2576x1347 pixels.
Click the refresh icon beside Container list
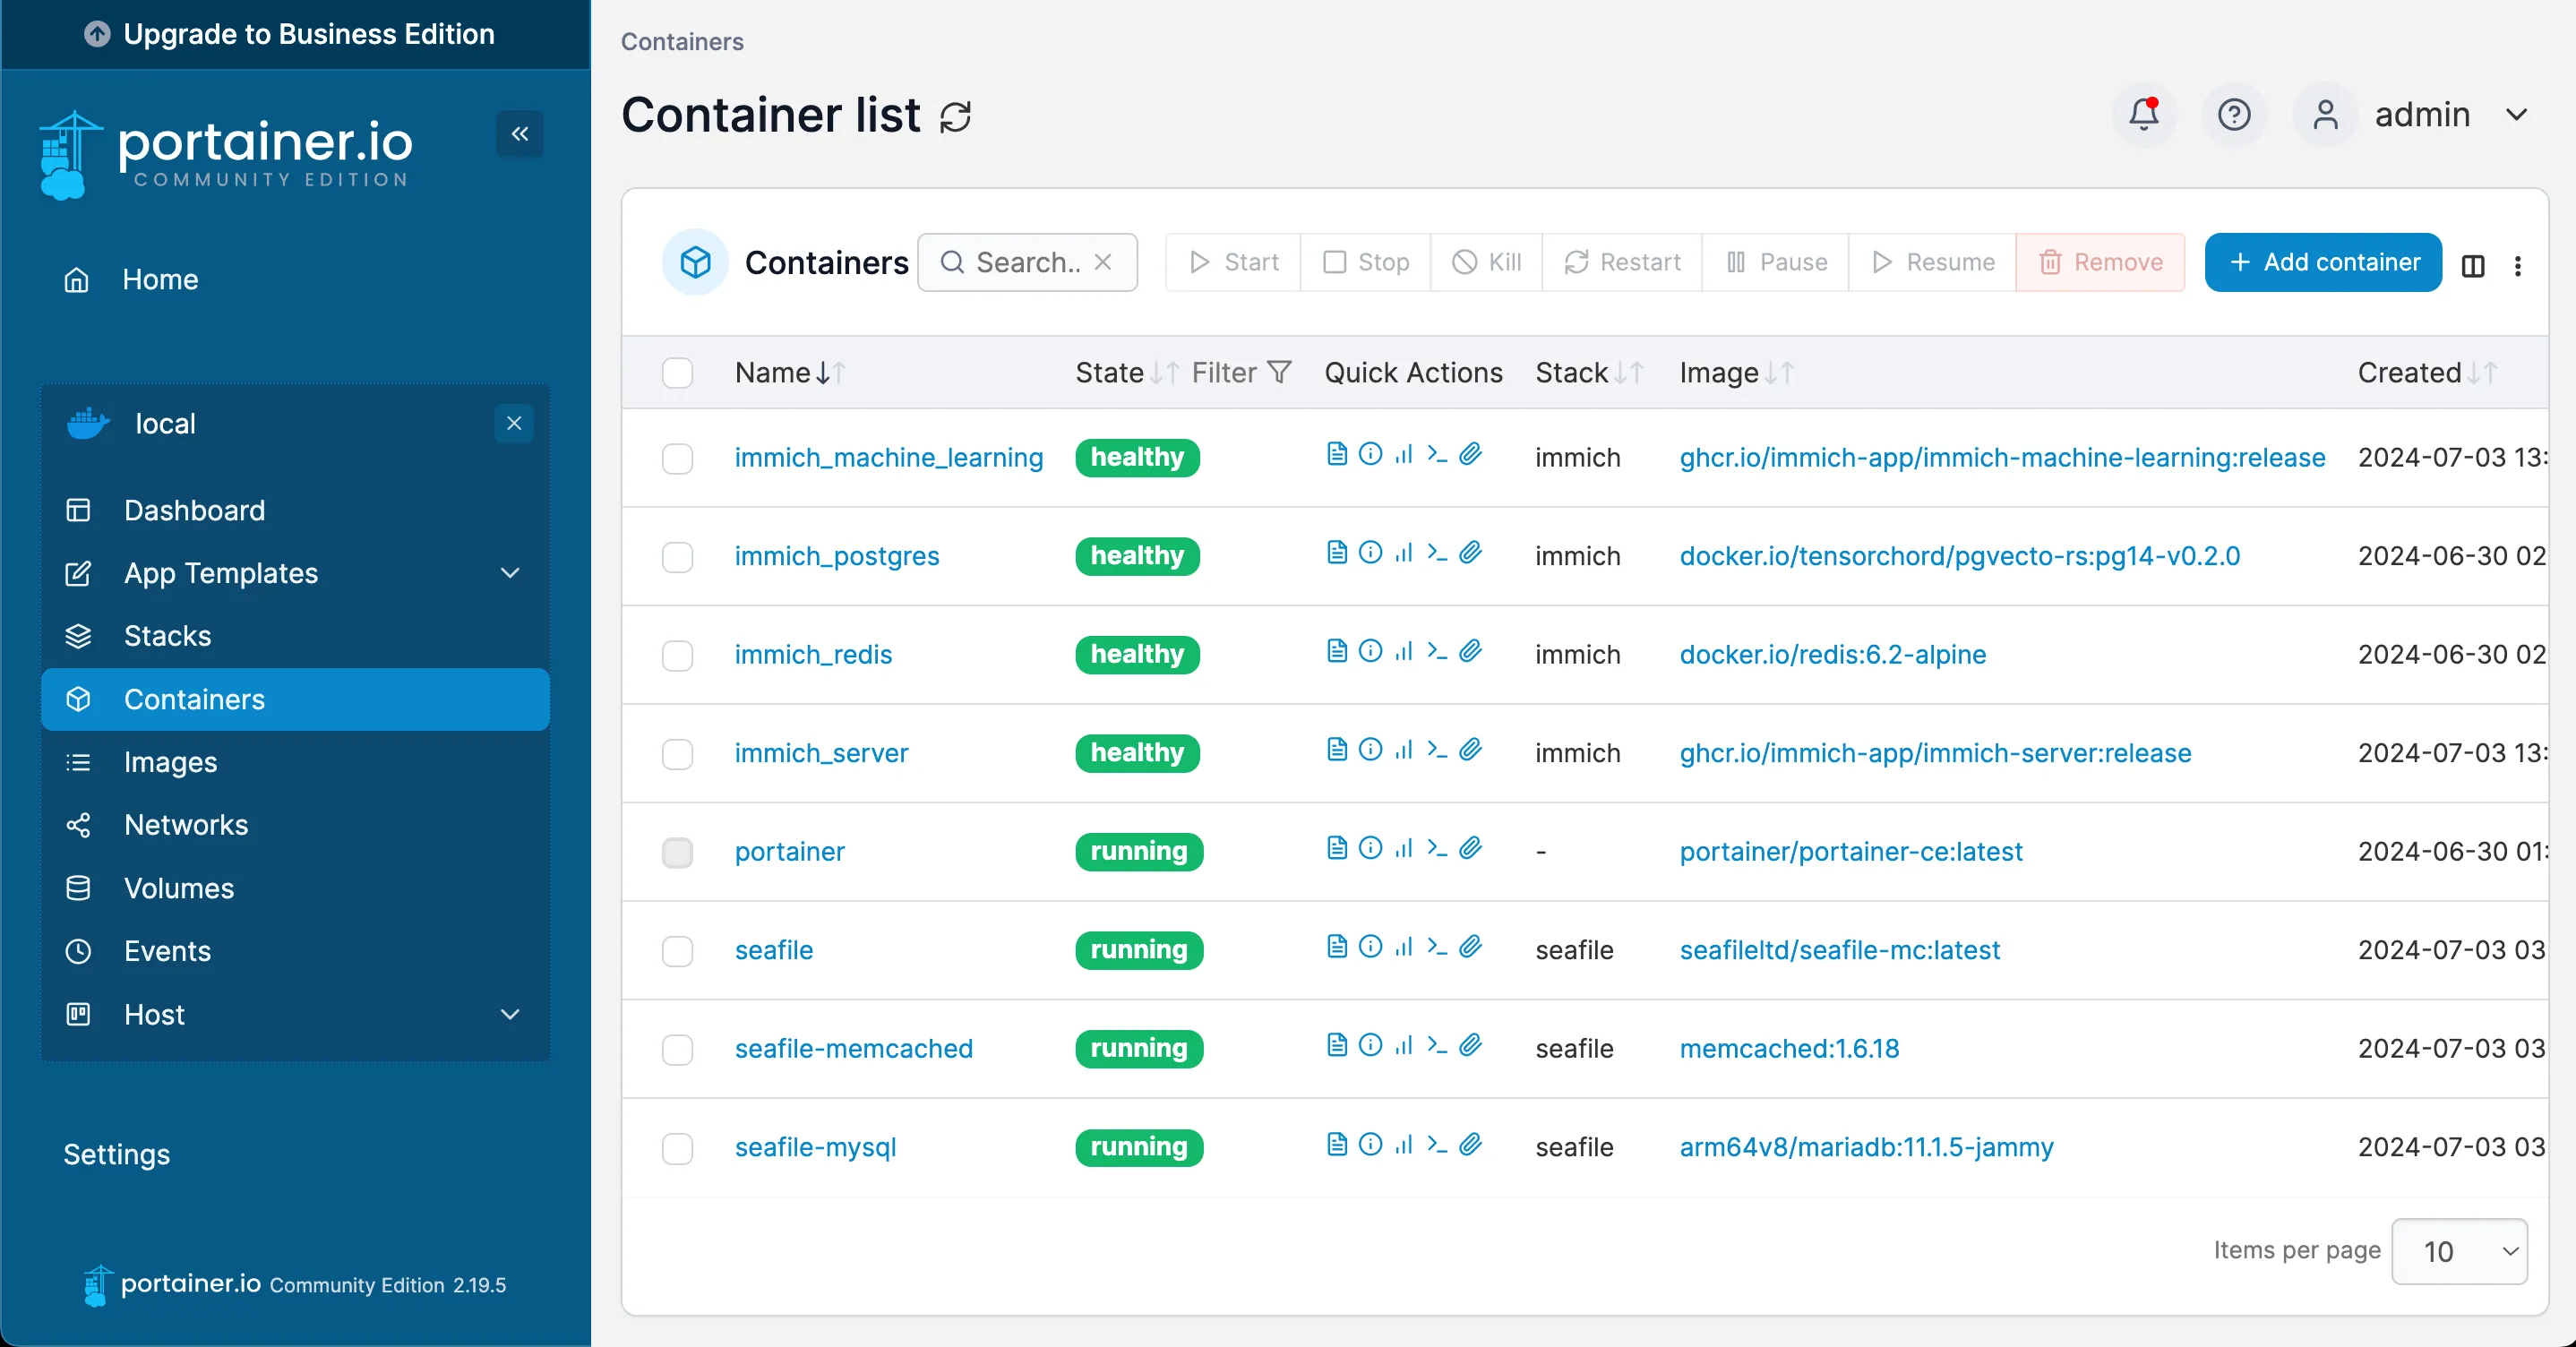[955, 117]
